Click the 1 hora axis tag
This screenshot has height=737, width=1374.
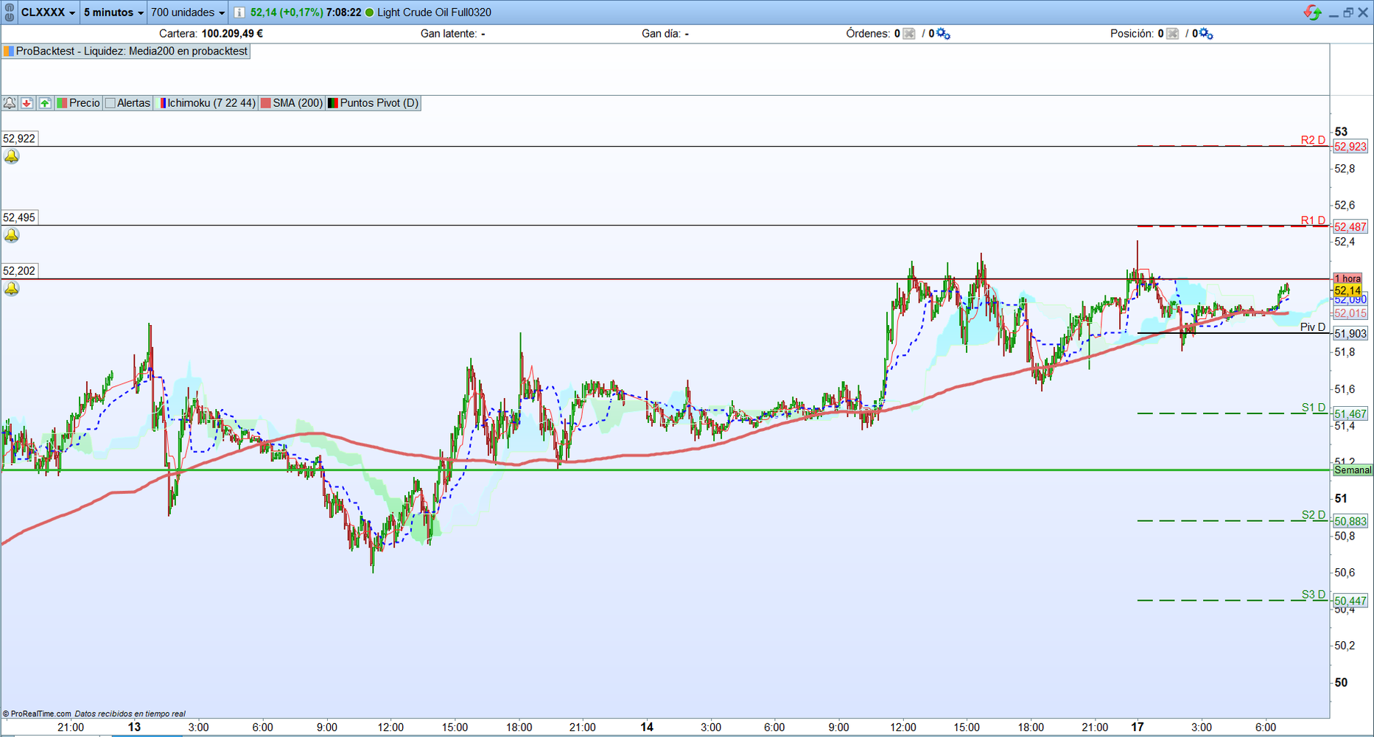tap(1347, 279)
